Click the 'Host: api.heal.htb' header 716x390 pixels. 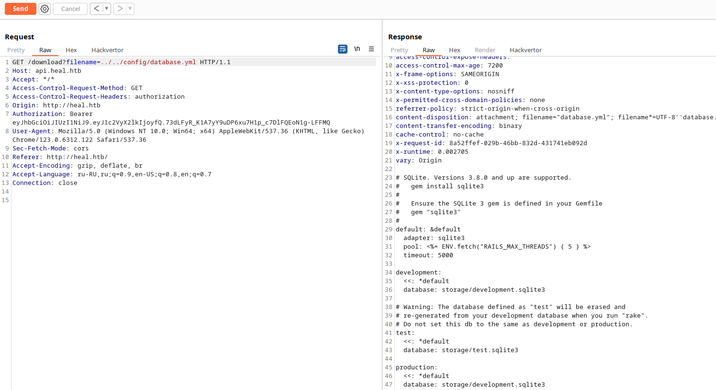click(47, 71)
